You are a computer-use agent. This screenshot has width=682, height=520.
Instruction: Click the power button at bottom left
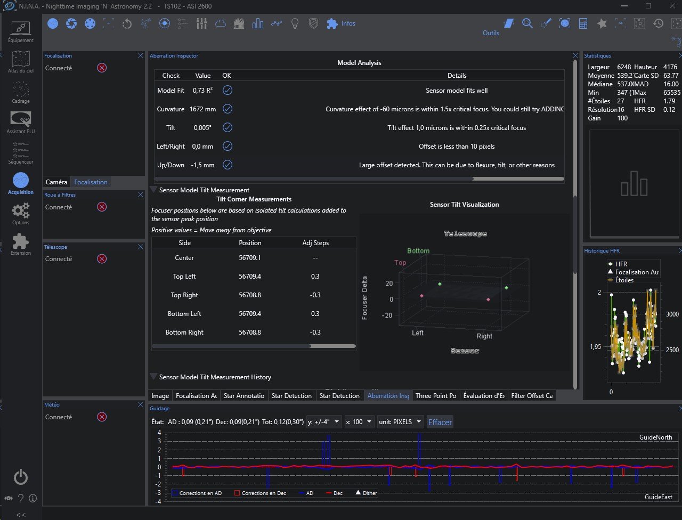[20, 477]
